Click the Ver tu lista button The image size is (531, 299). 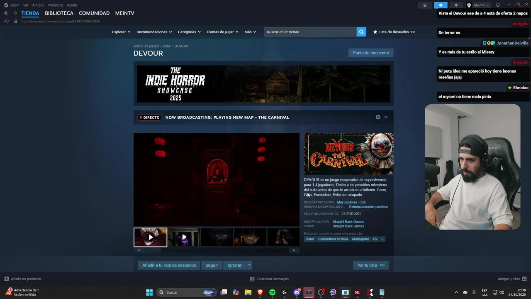click(371, 265)
